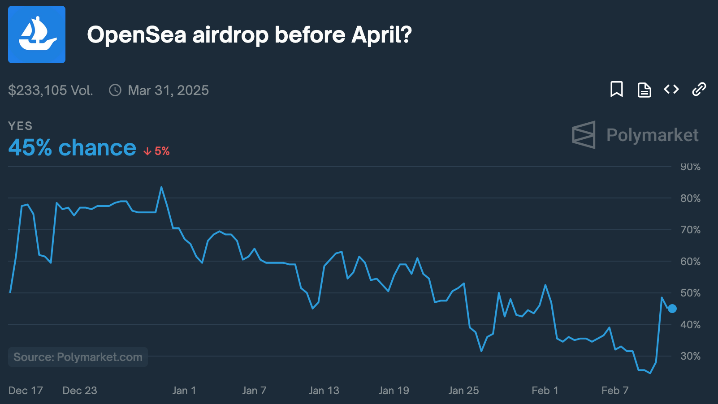Click the embed code icon
Screen dimensions: 718x404
(x=671, y=90)
